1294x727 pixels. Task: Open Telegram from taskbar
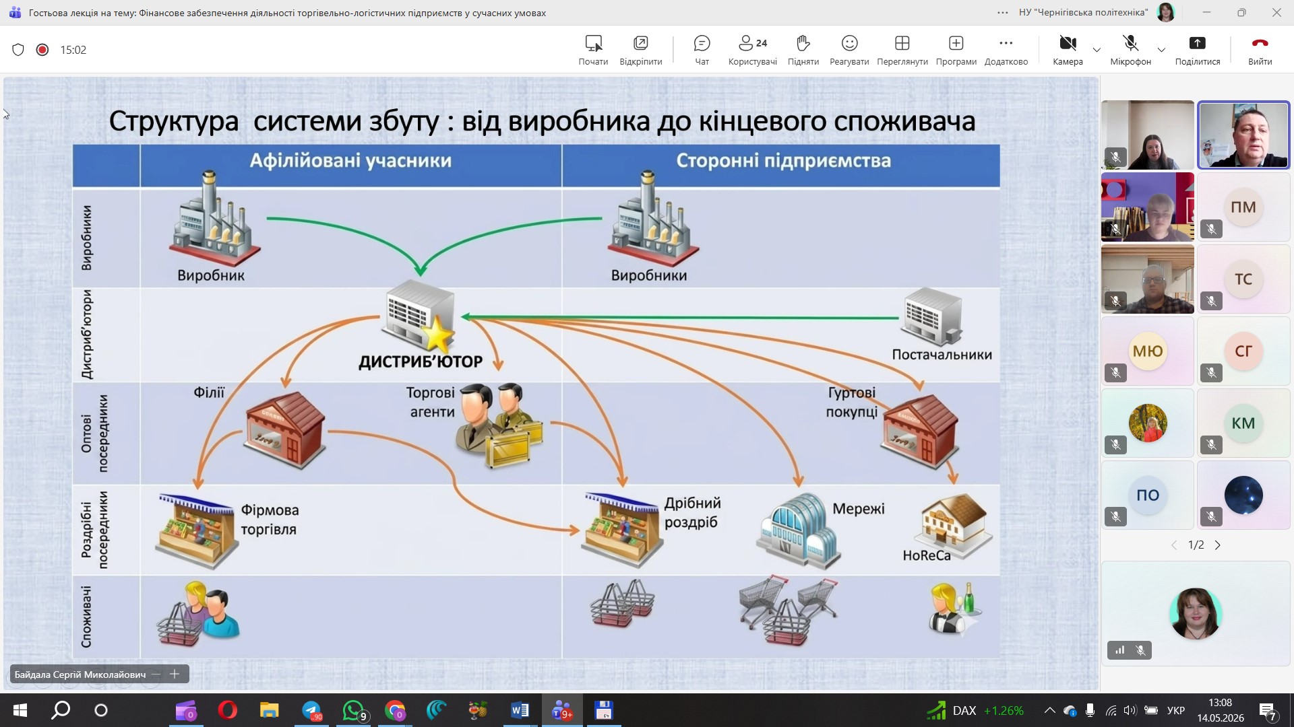312,710
